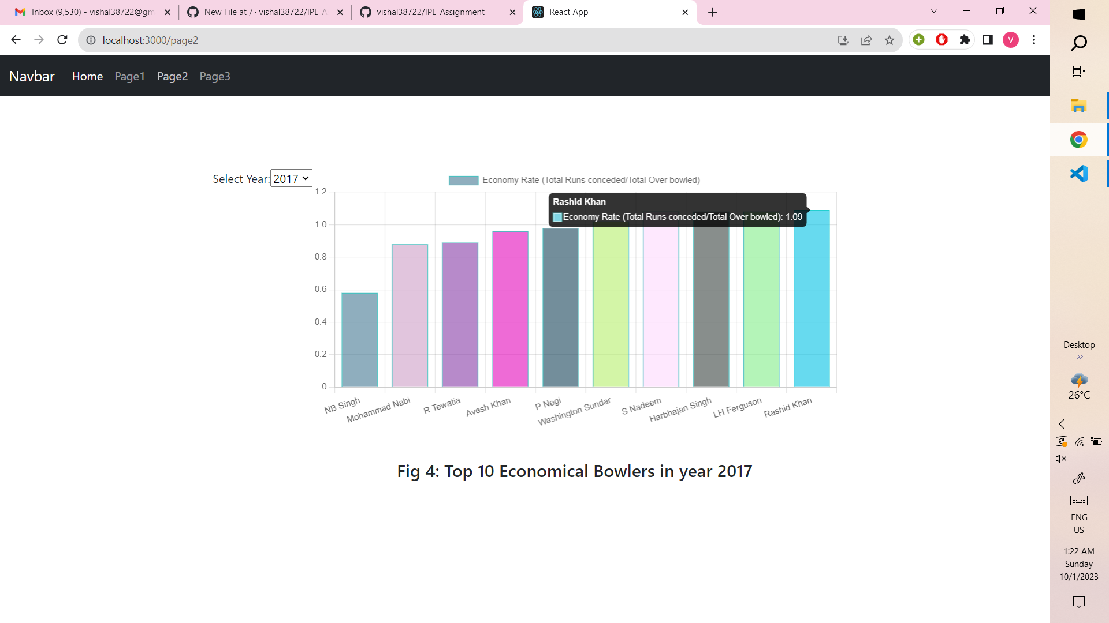Bookmark this page with star icon
This screenshot has width=1109, height=623.
(890, 40)
